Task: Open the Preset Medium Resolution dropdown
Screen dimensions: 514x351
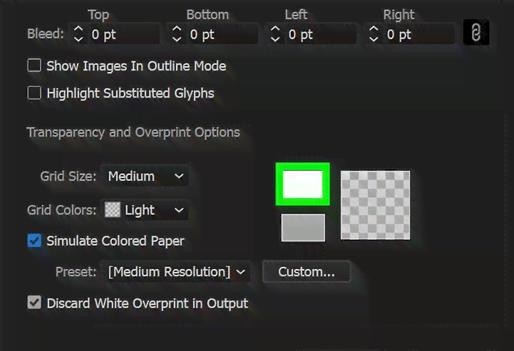Action: click(175, 271)
